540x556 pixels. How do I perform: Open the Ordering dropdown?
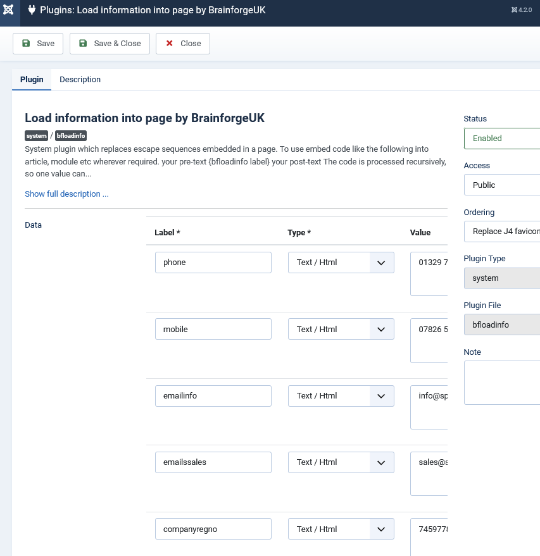coord(502,232)
